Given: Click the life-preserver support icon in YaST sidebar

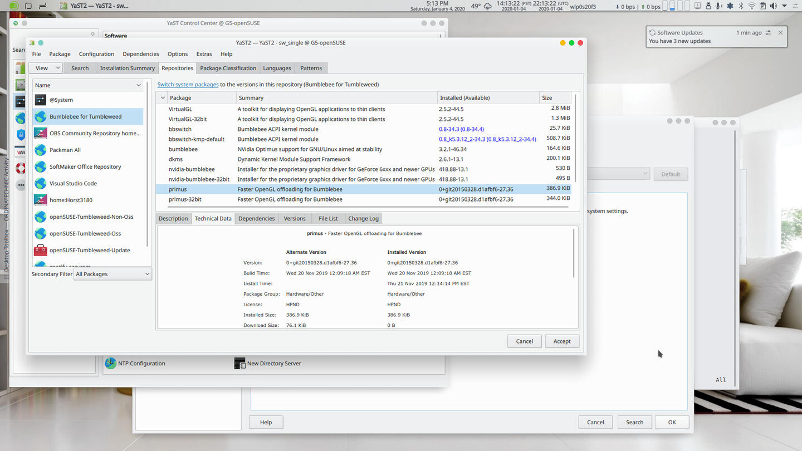Looking at the screenshot, I should [21, 168].
